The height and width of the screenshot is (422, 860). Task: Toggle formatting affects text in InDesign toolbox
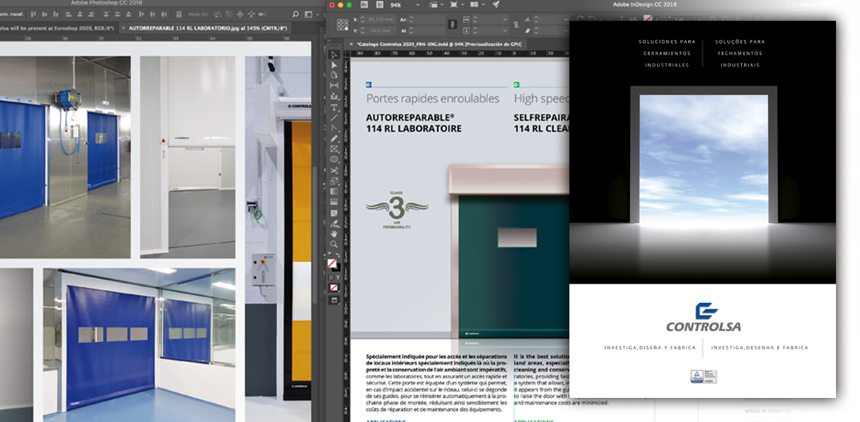coord(338,277)
